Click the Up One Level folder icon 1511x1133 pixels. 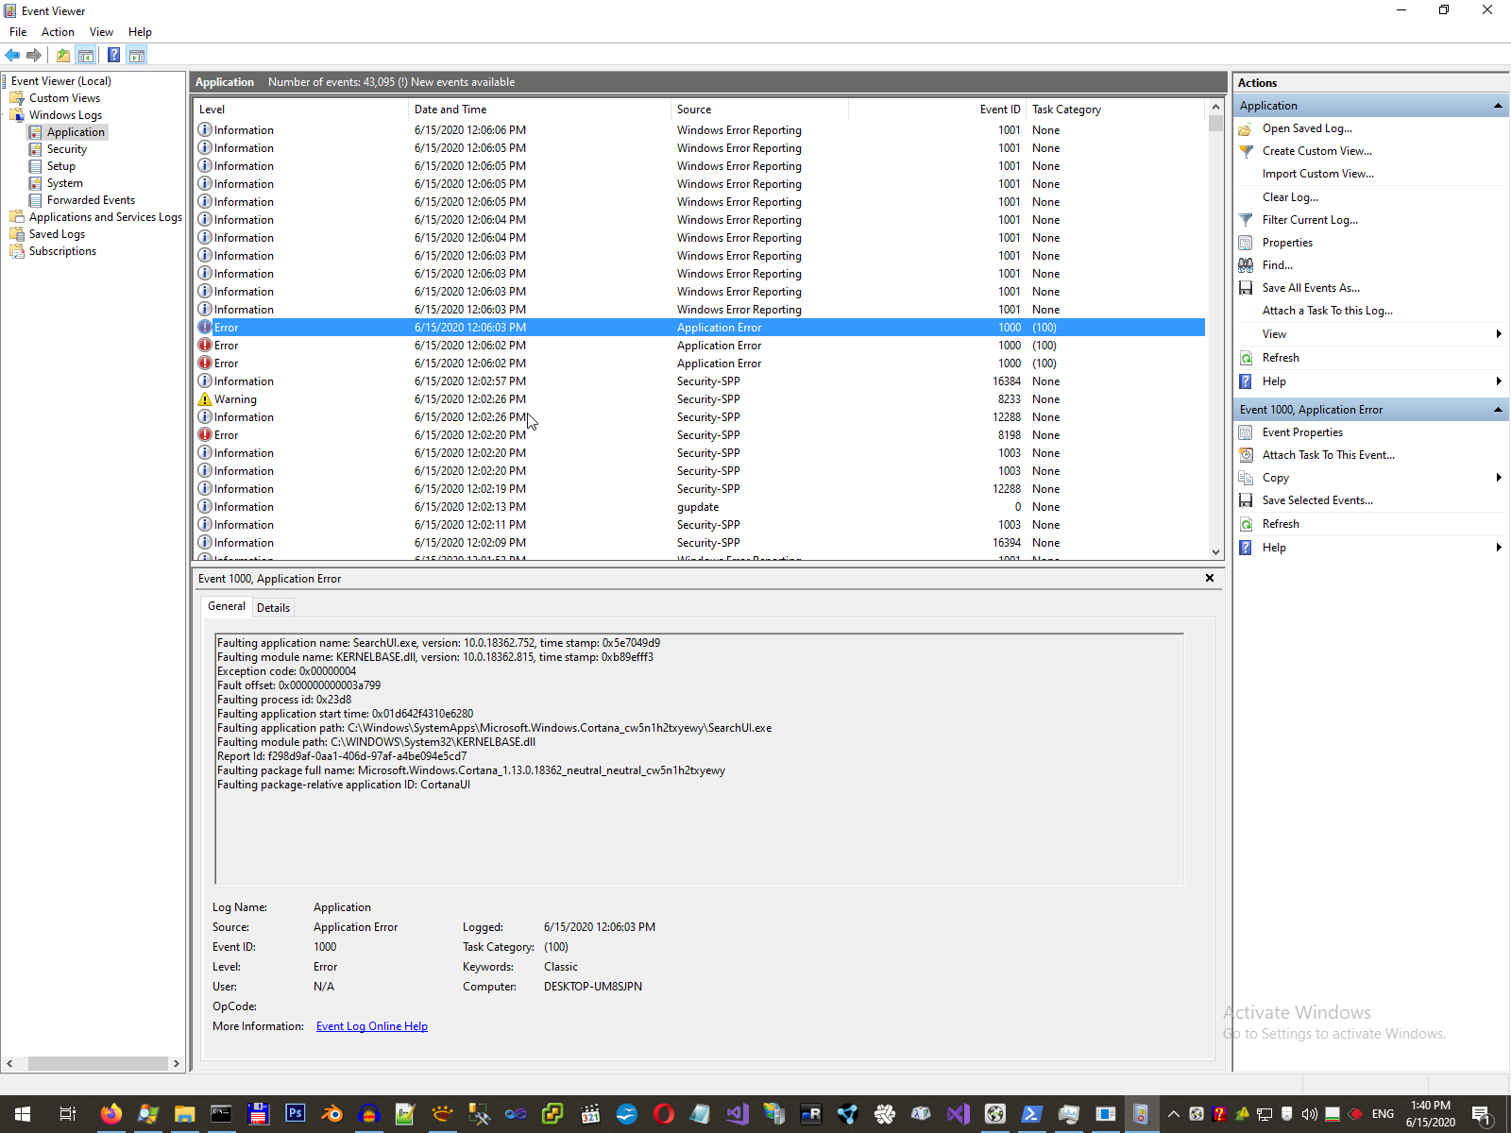pyautogui.click(x=62, y=55)
